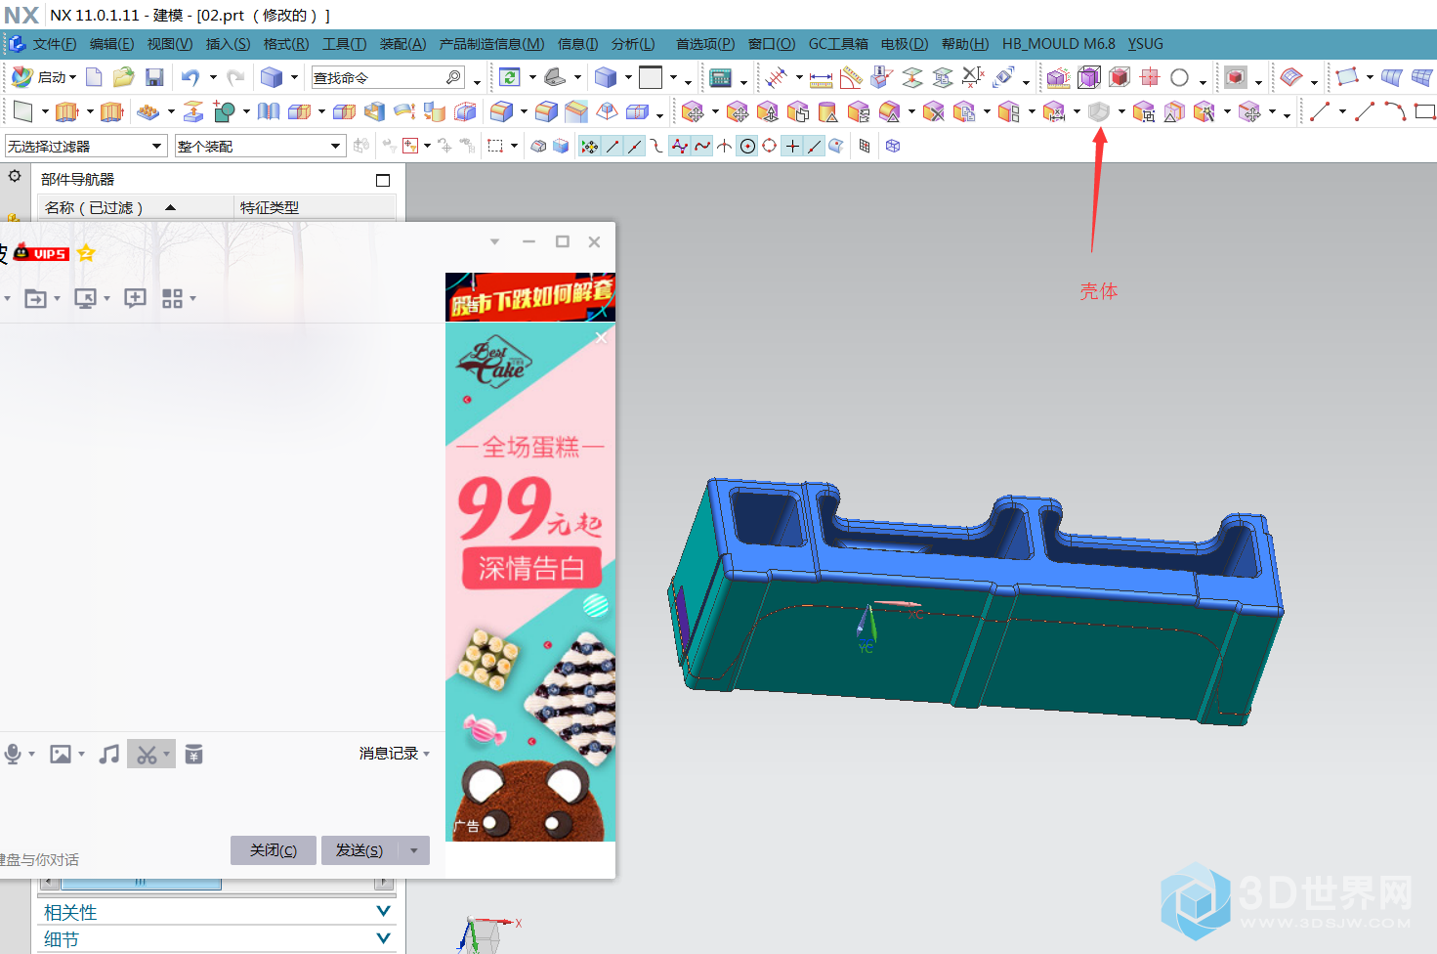Open the 插入(S) menu

pyautogui.click(x=228, y=44)
